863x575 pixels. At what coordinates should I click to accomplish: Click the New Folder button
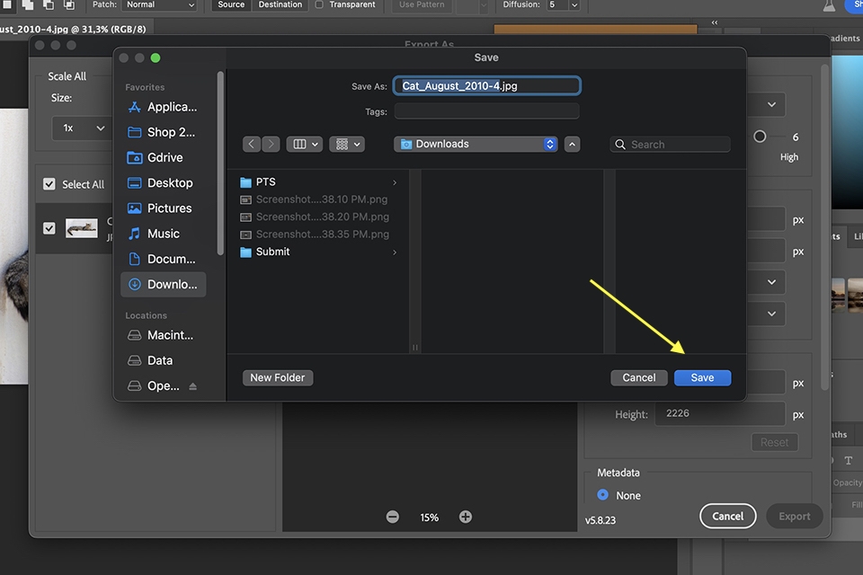pyautogui.click(x=278, y=377)
